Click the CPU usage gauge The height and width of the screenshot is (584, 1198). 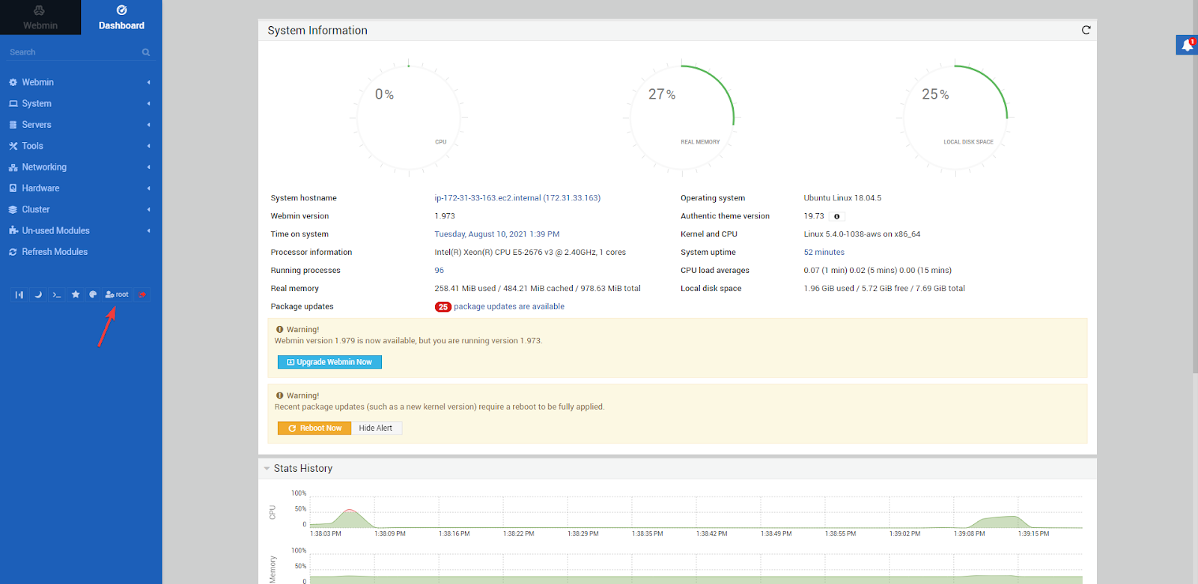(x=409, y=118)
